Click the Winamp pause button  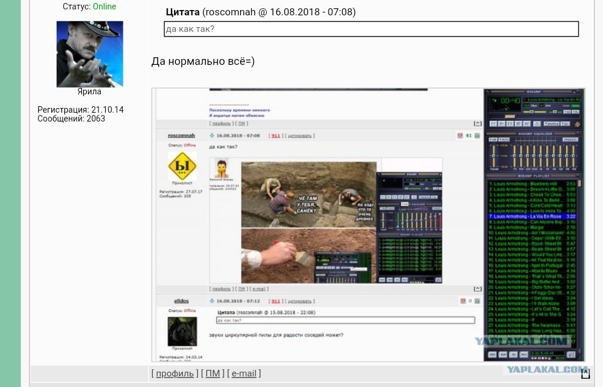510,123
